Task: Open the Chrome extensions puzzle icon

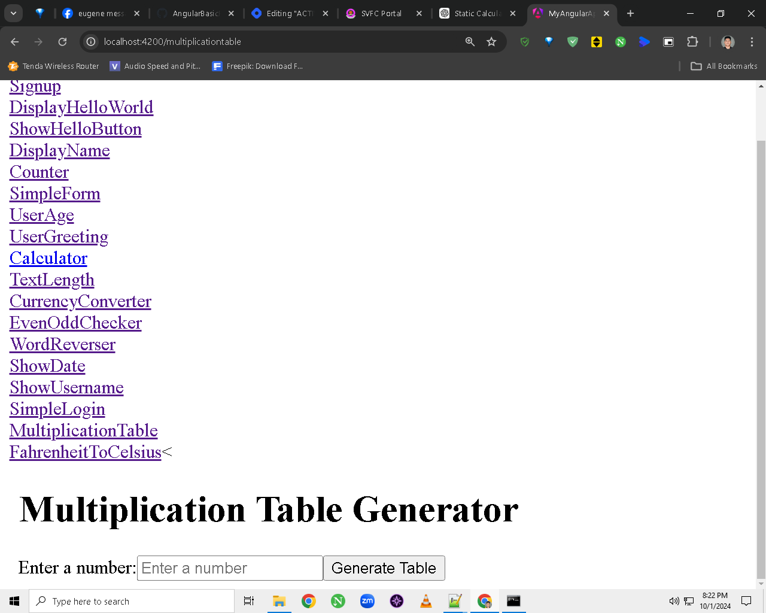Action: pyautogui.click(x=692, y=42)
